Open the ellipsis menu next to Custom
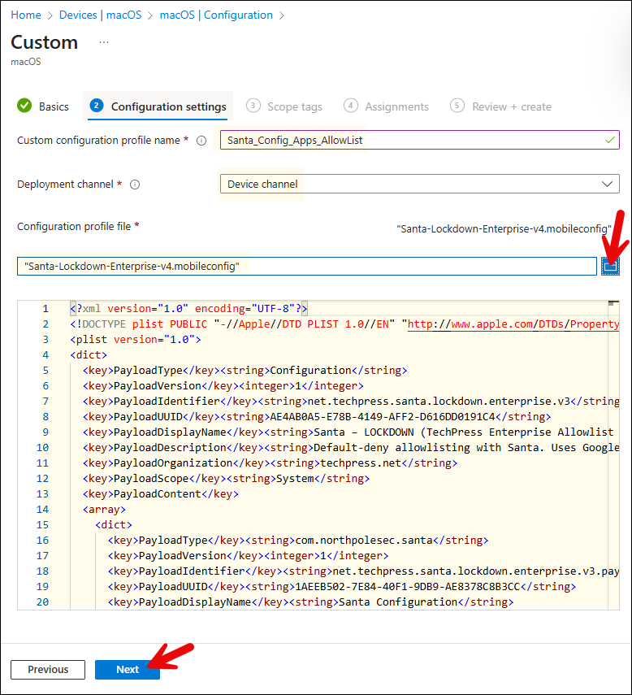 (104, 42)
